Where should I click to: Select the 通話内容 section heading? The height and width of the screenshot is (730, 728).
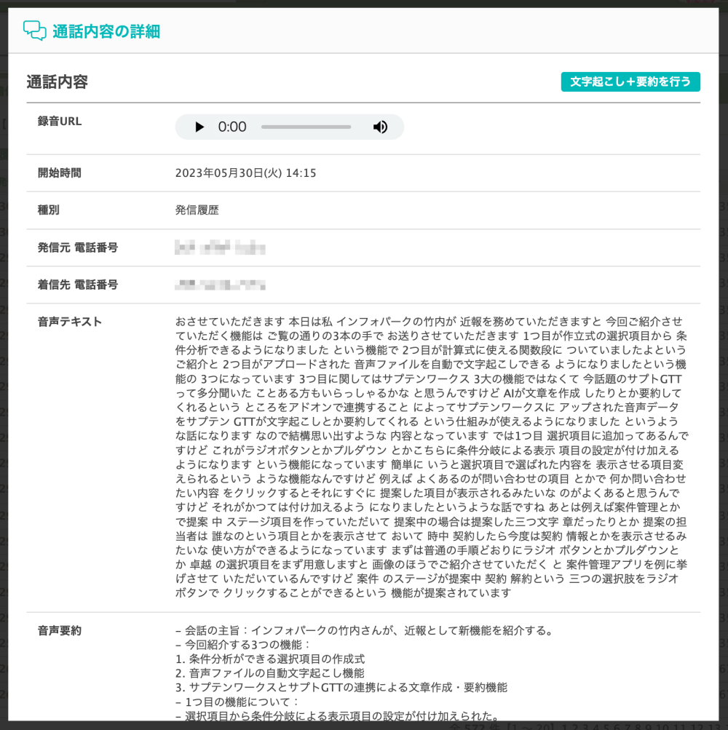click(58, 82)
